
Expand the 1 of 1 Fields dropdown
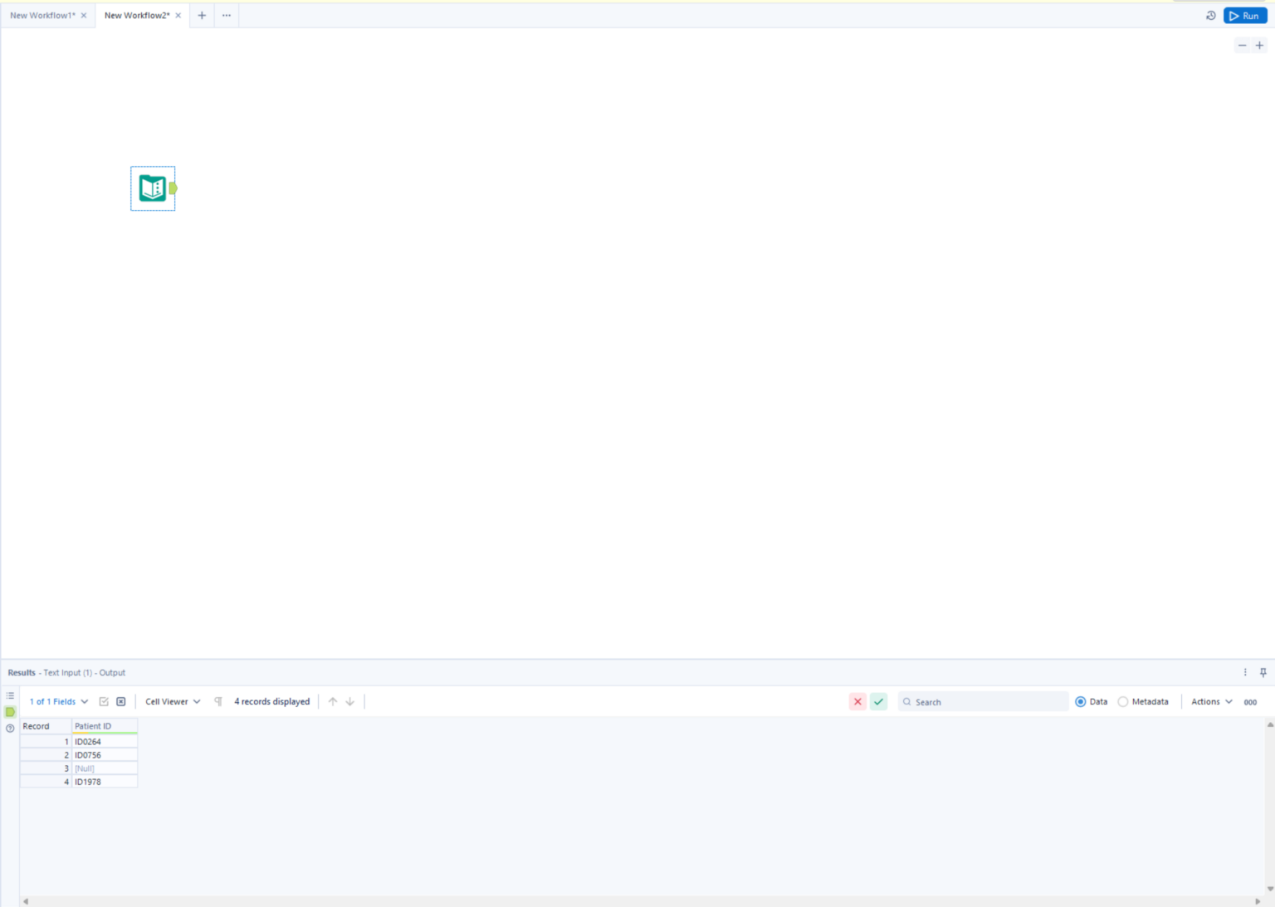pyautogui.click(x=59, y=702)
